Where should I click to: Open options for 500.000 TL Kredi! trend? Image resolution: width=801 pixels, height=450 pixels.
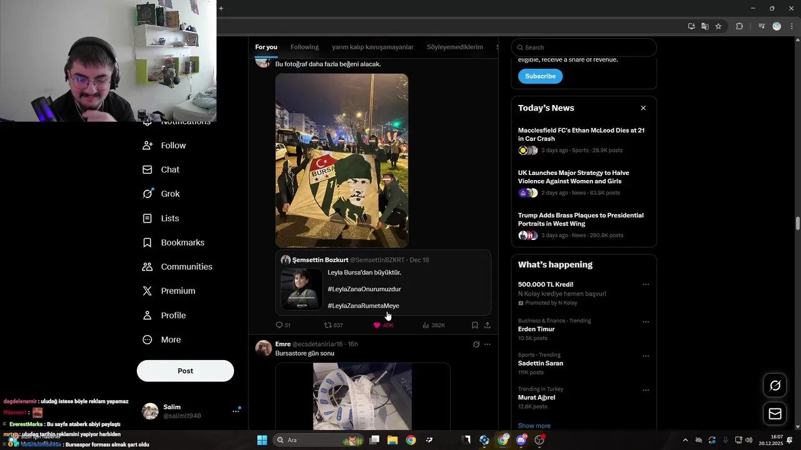pos(646,284)
